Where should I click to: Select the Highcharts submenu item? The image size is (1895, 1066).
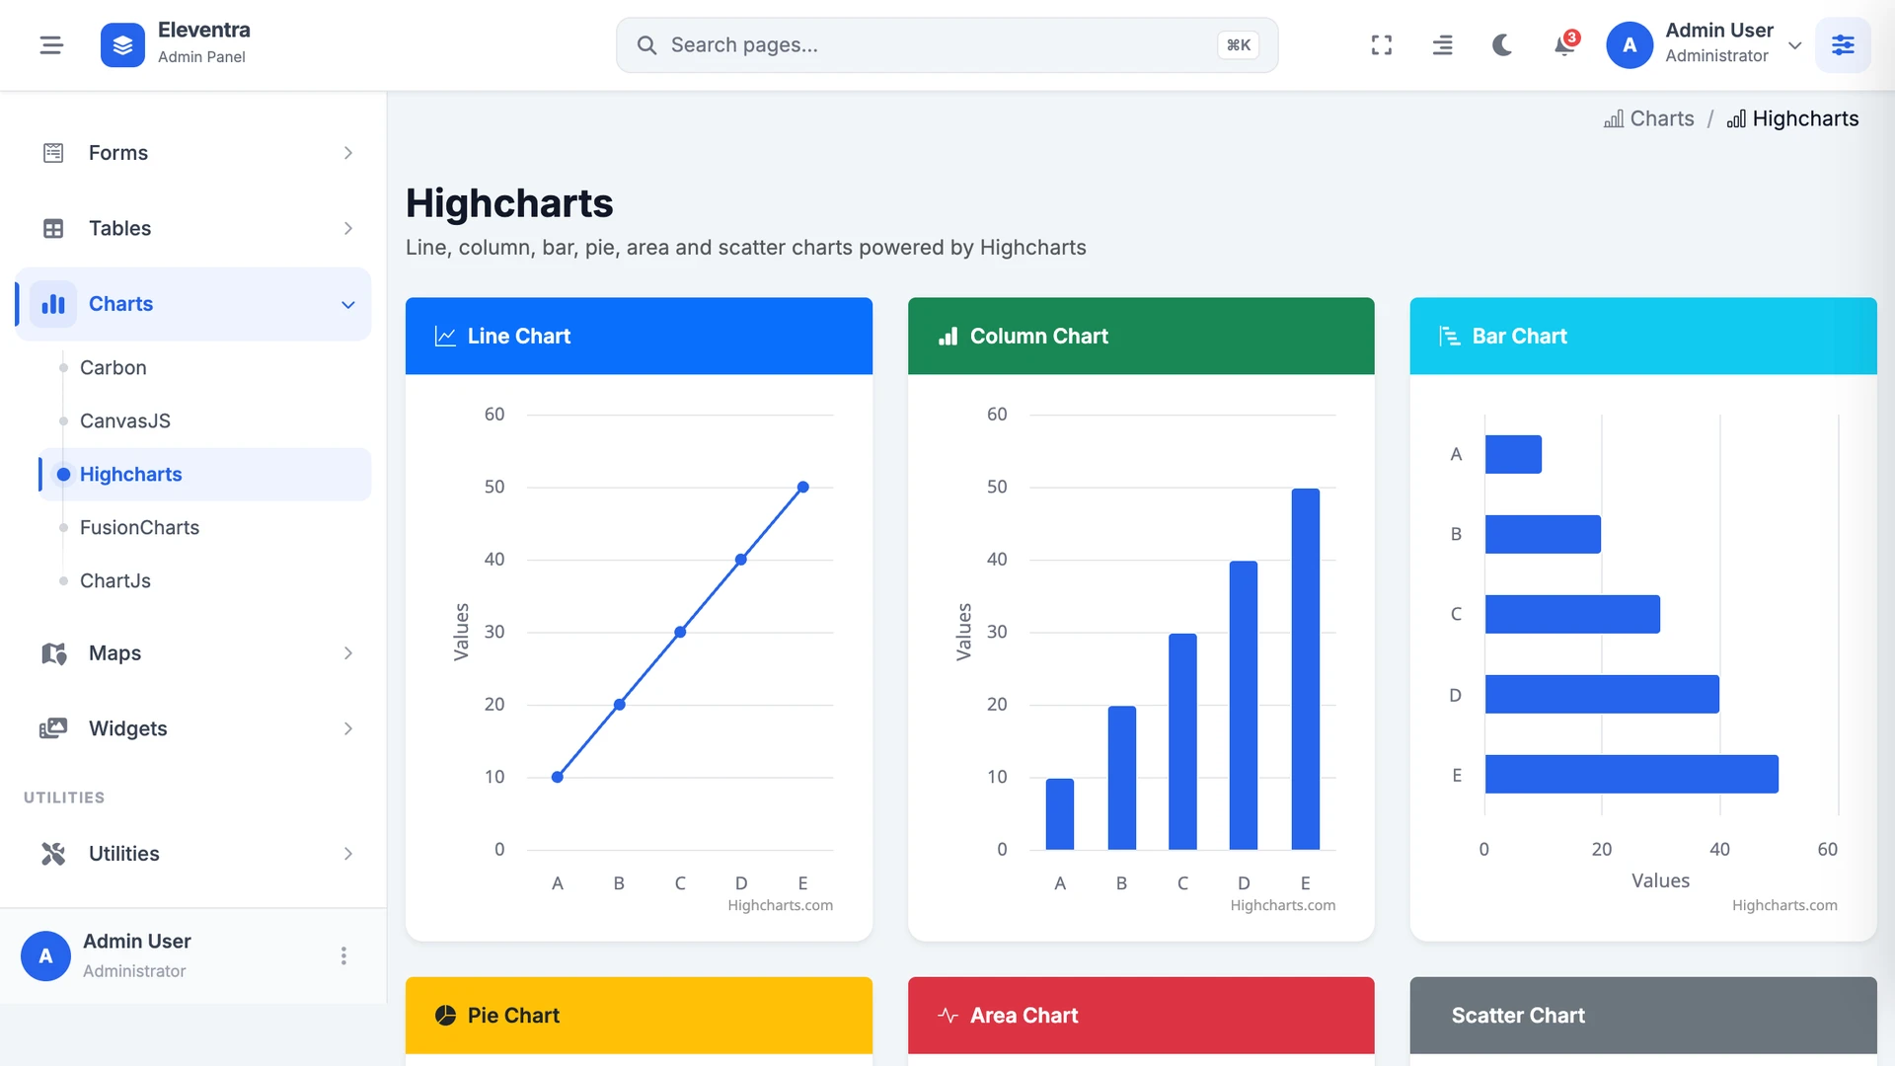pyautogui.click(x=205, y=474)
